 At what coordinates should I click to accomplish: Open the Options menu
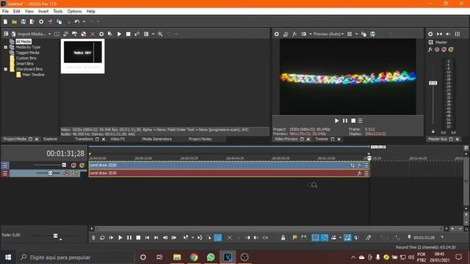(x=74, y=12)
